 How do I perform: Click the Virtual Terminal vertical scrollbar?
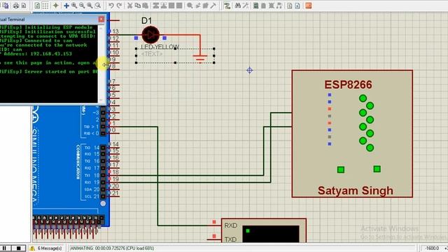[101, 64]
